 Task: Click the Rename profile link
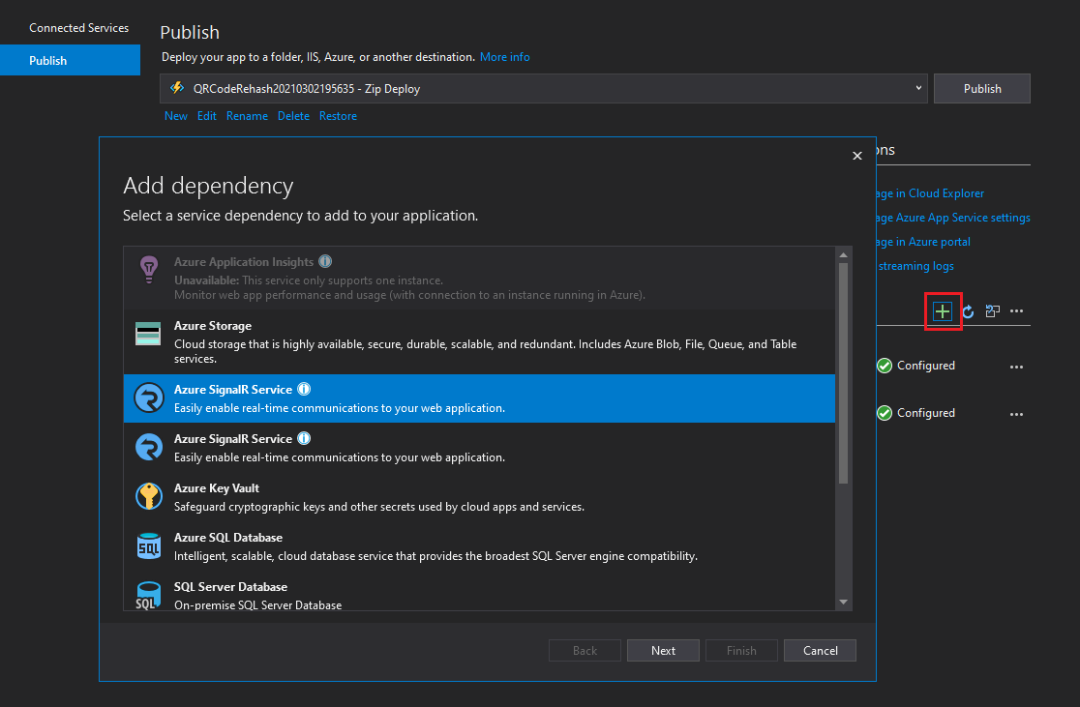(247, 116)
